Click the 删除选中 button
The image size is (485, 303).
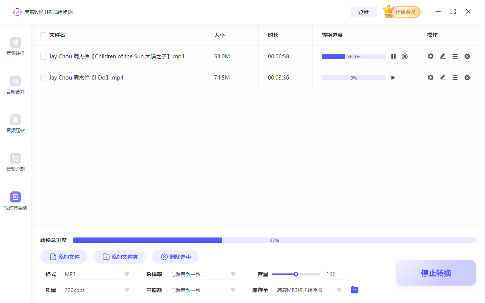coord(175,257)
